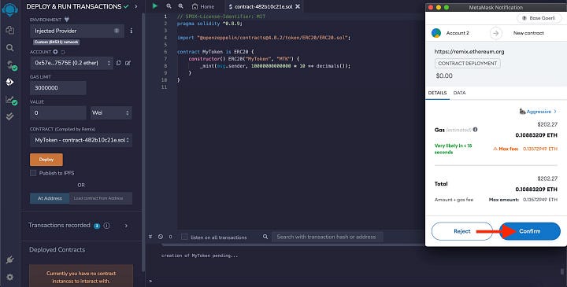Click the gas estimated info icon in MetaMask
The image size is (567, 287).
475,130
